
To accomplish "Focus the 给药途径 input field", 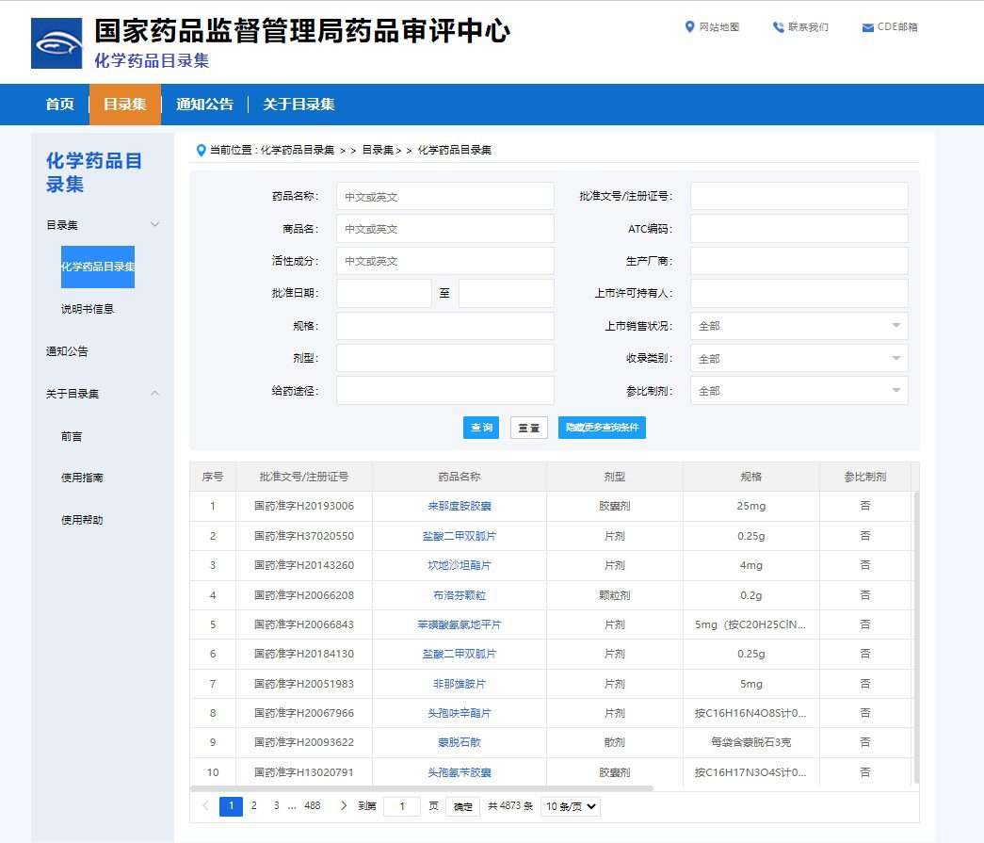I will click(445, 391).
